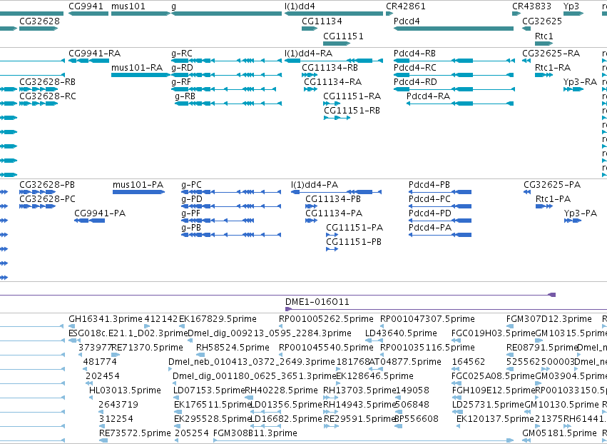Select the CG32628 gene label
Screen dimensions: 607x444
coord(39,21)
